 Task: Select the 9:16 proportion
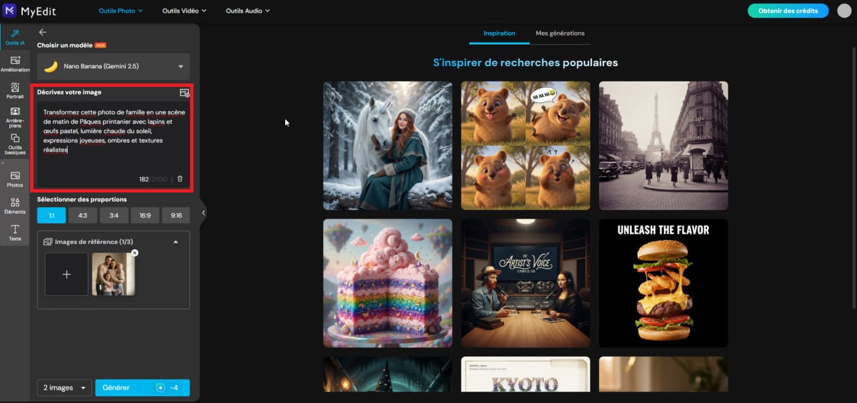(x=176, y=215)
